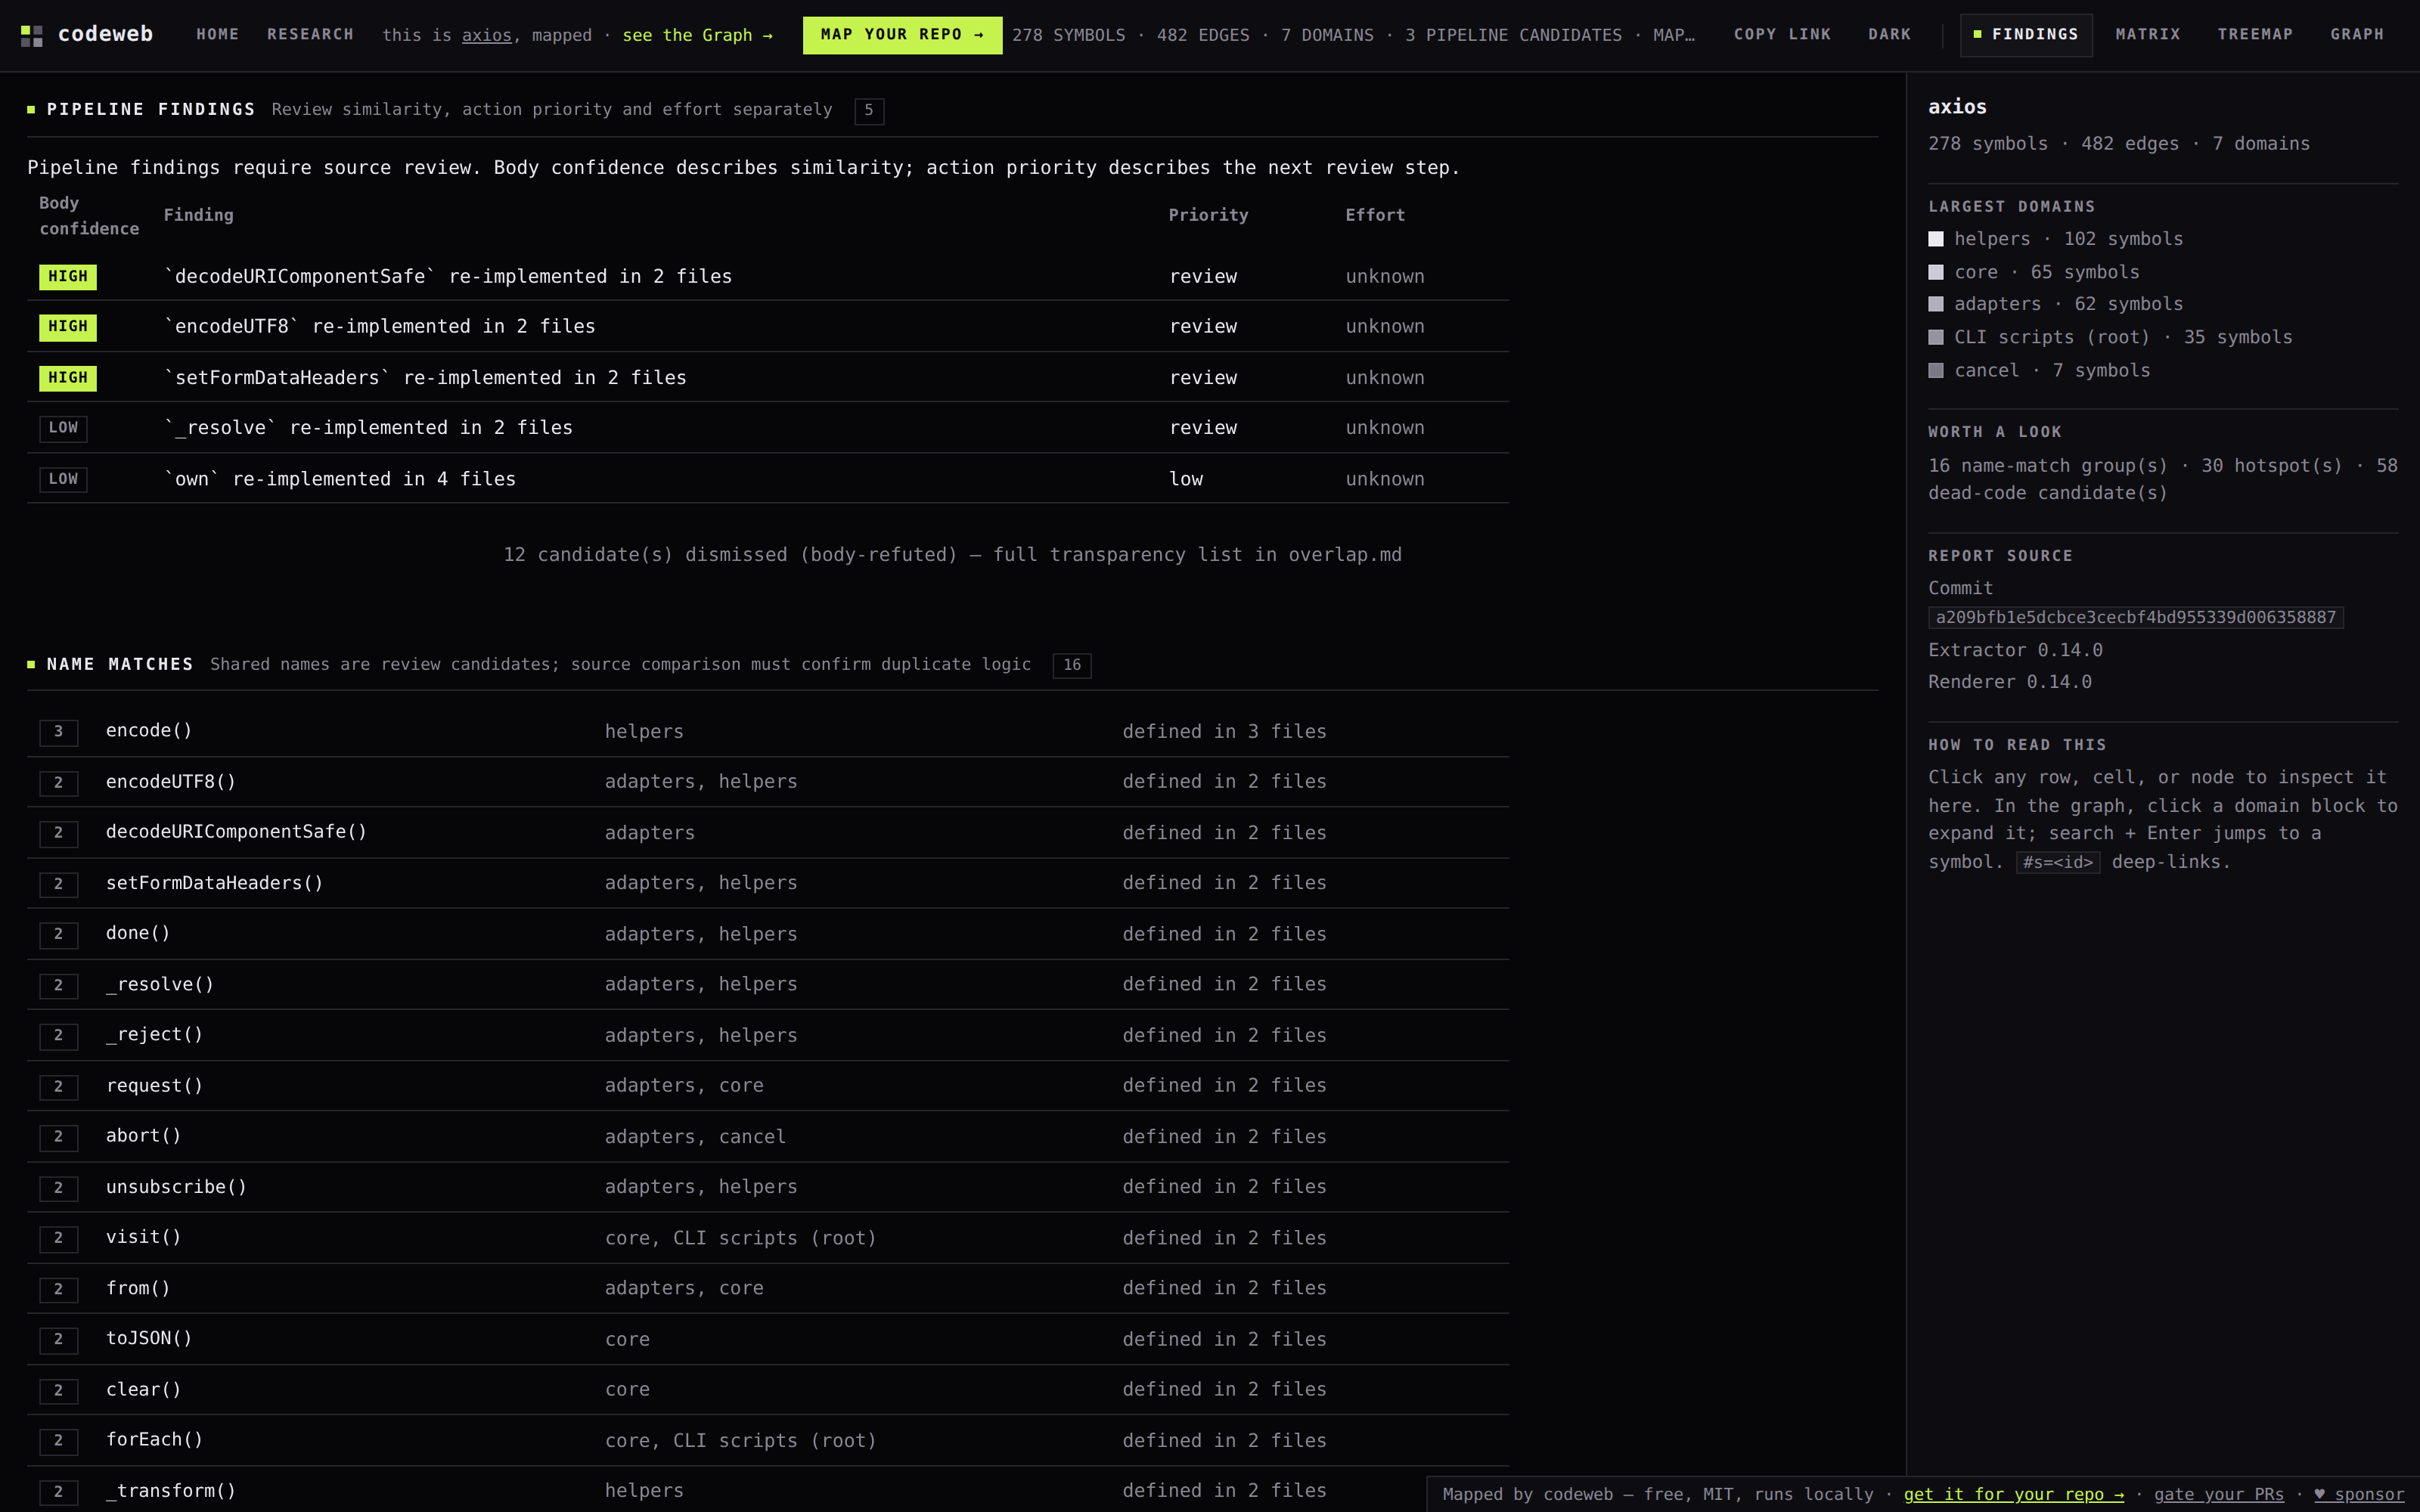This screenshot has height=1512, width=2420.
Task: Select the cancel domain color swatch
Action: 1936,370
